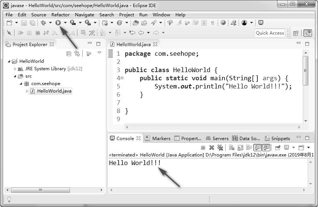The image size is (318, 207).
Task: Open the Window menu
Action: (x=161, y=15)
